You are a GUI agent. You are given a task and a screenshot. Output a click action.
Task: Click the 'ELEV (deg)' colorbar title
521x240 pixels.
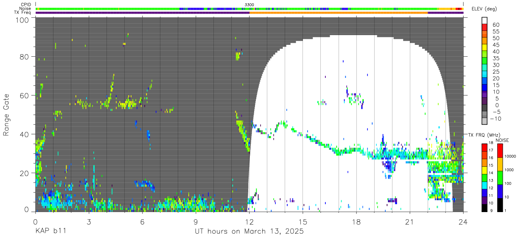485,9
